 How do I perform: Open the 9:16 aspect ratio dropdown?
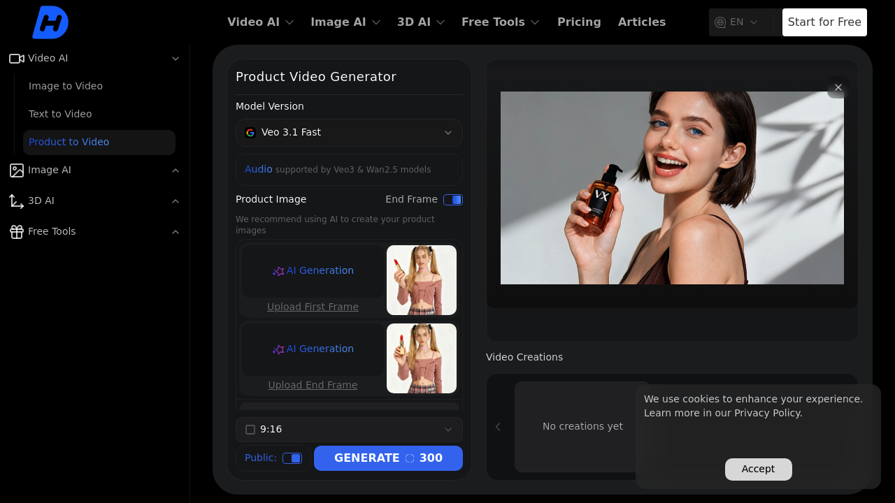[x=447, y=429]
